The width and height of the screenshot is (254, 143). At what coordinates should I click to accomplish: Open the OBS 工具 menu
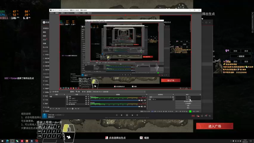coord(84,13)
